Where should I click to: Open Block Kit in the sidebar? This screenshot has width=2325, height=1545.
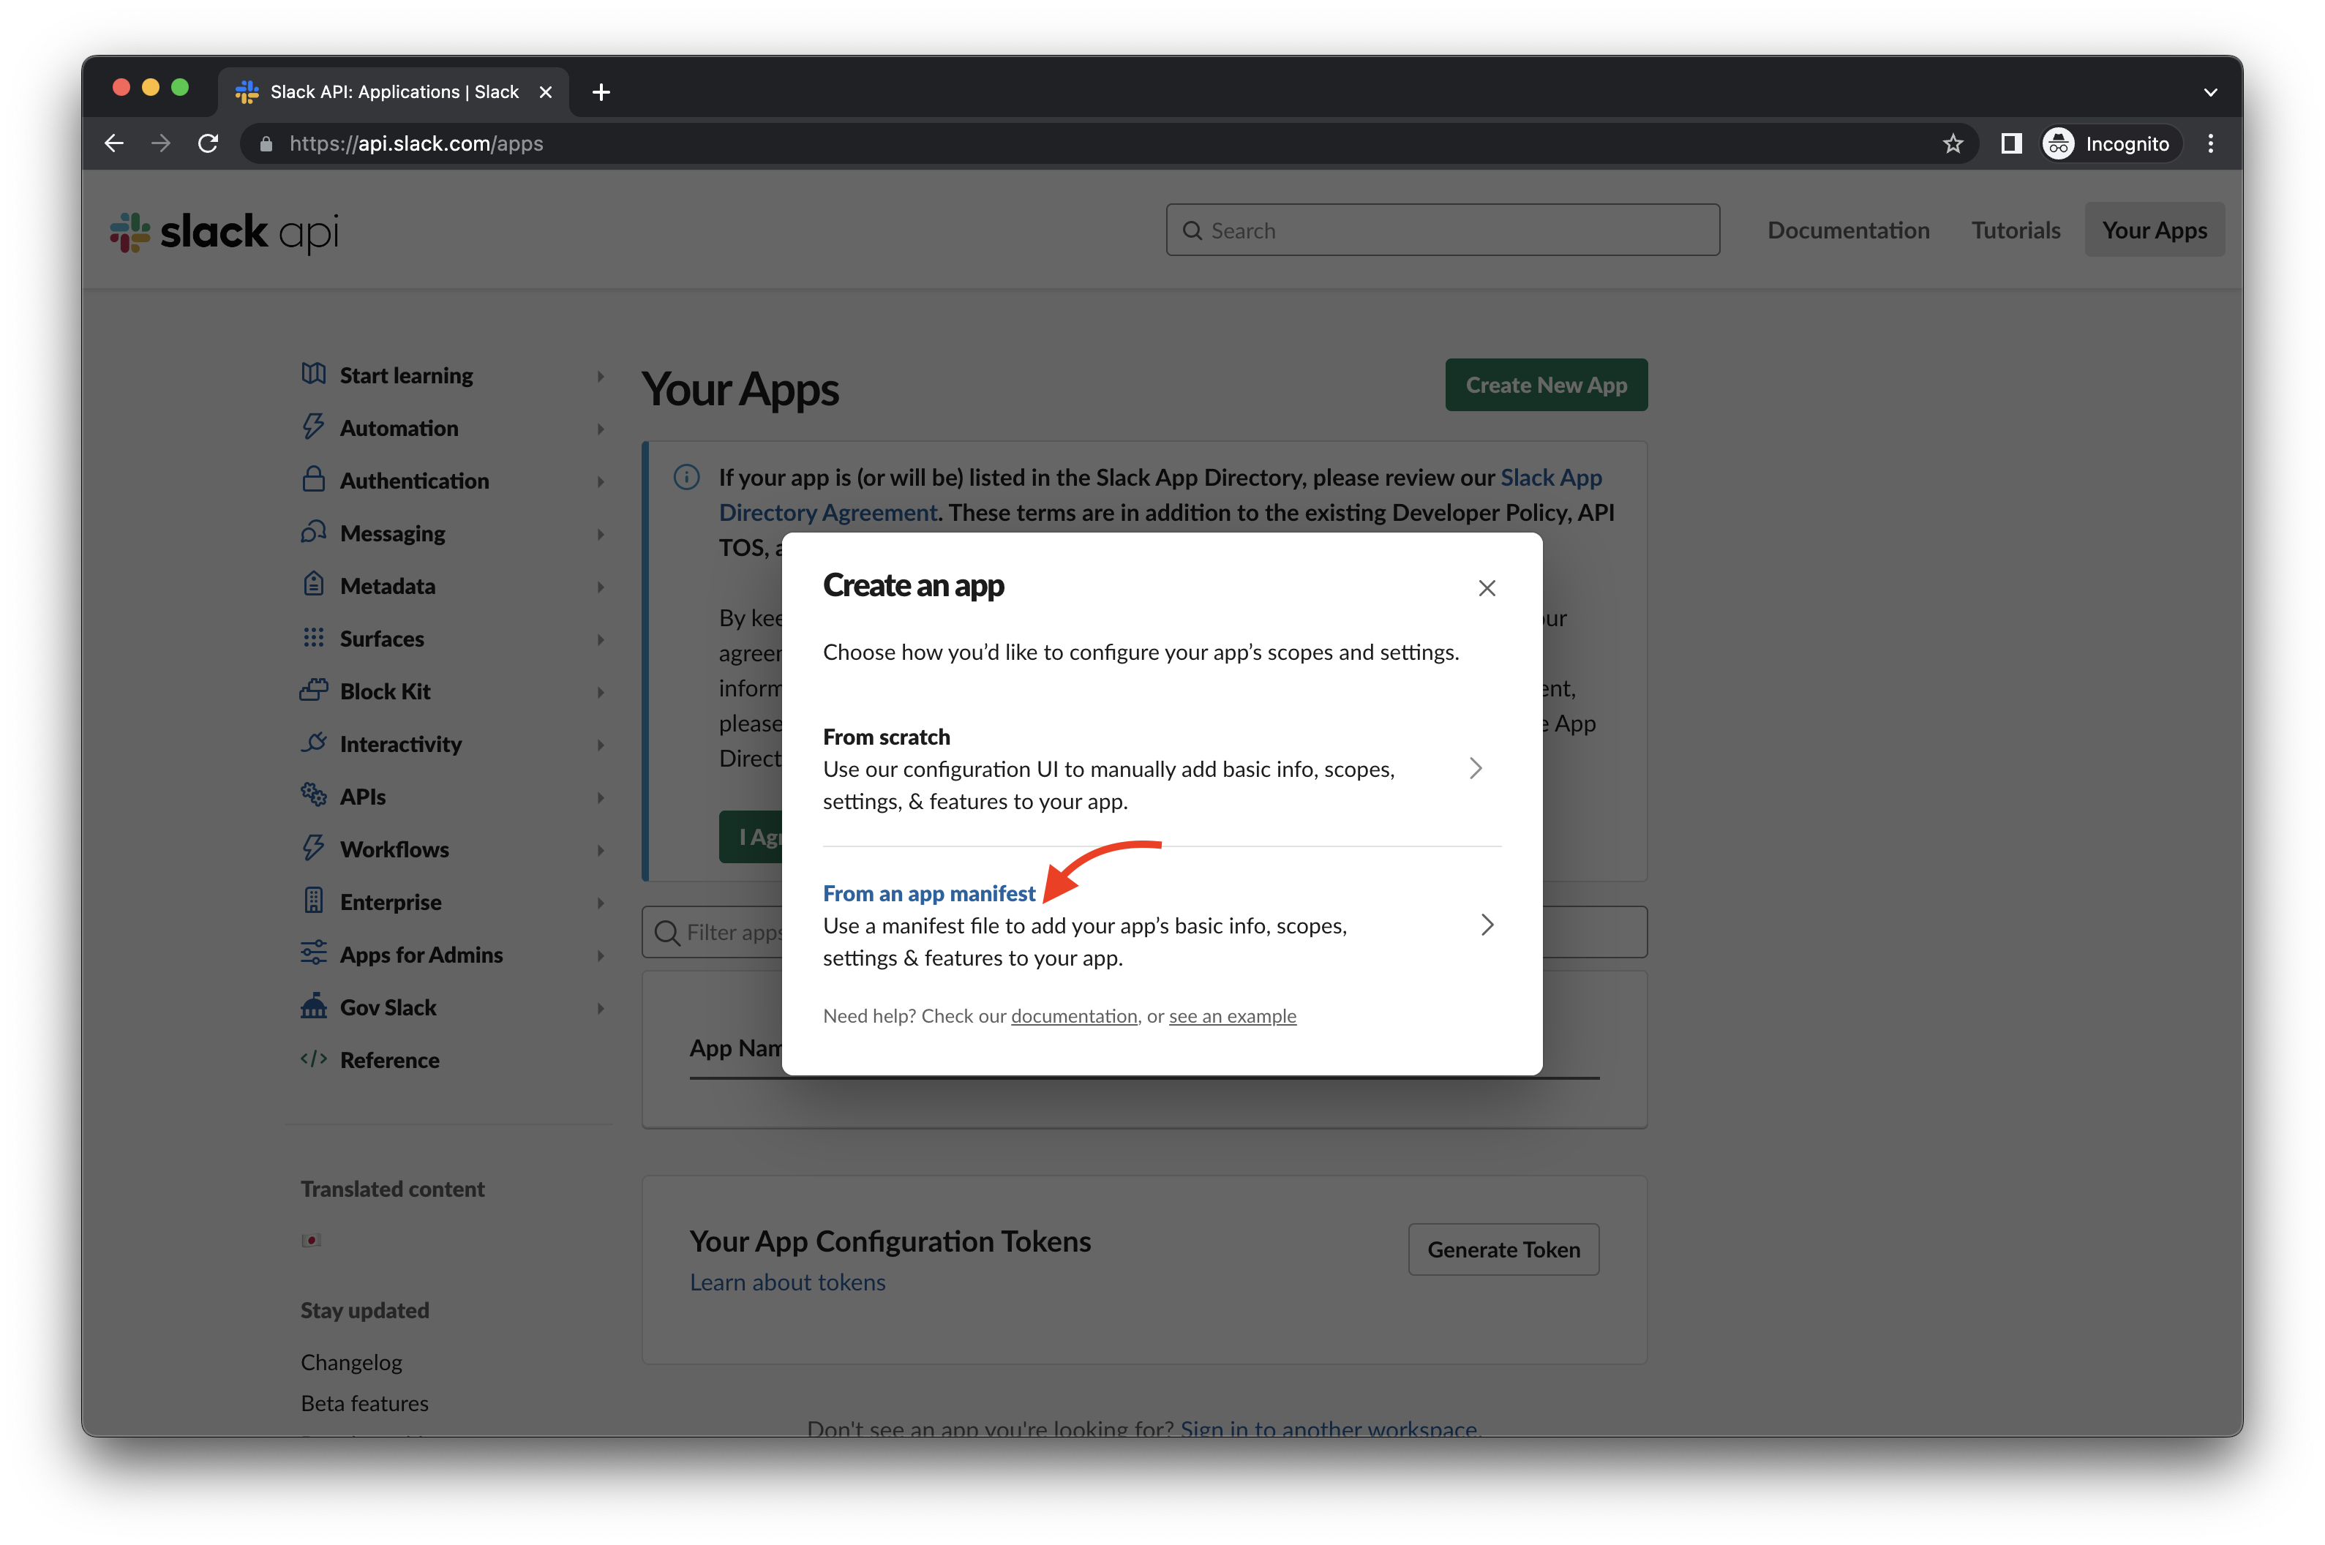(386, 691)
